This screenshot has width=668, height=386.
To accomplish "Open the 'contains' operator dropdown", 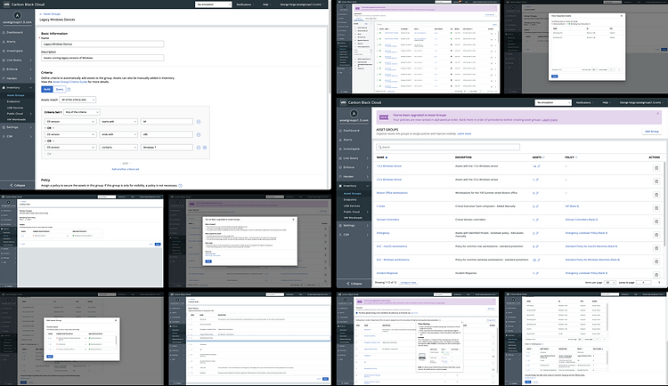I will [x=118, y=148].
